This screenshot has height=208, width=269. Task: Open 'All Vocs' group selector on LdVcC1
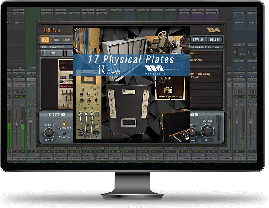(239, 85)
